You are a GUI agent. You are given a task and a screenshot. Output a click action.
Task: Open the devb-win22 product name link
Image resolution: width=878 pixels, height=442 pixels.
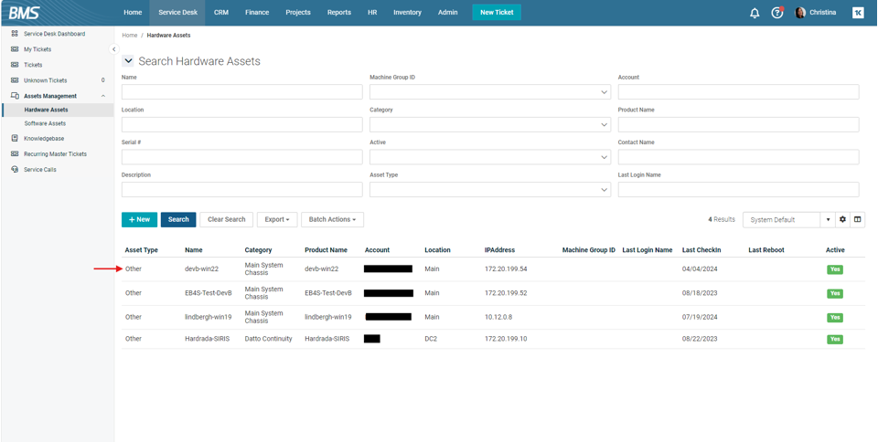(x=321, y=269)
